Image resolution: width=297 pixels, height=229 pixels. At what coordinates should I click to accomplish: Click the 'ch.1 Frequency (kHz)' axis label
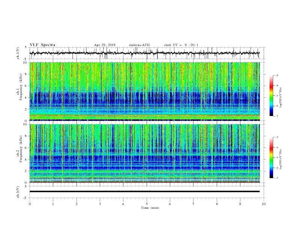tap(19, 86)
